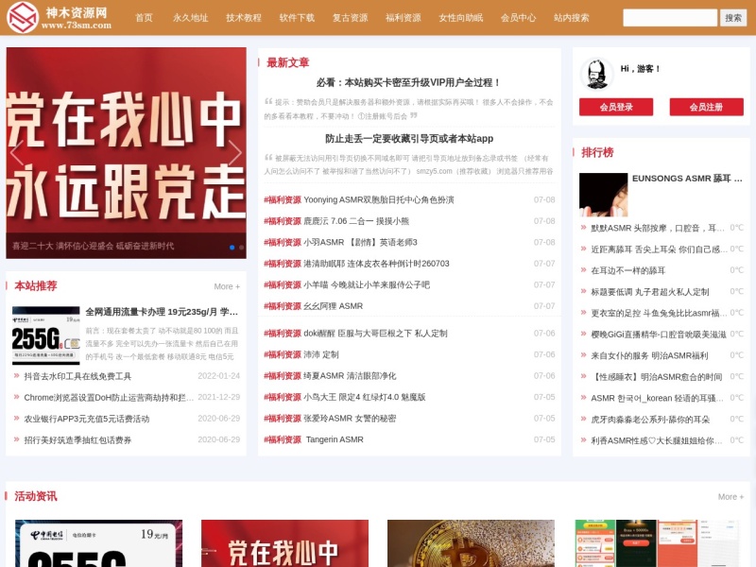Open the 永久地址 menu item
Viewport: 756px width, 567px height.
[191, 18]
